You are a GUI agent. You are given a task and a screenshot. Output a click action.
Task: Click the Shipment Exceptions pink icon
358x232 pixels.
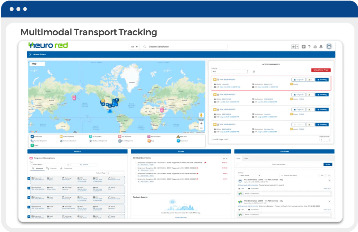click(31, 158)
